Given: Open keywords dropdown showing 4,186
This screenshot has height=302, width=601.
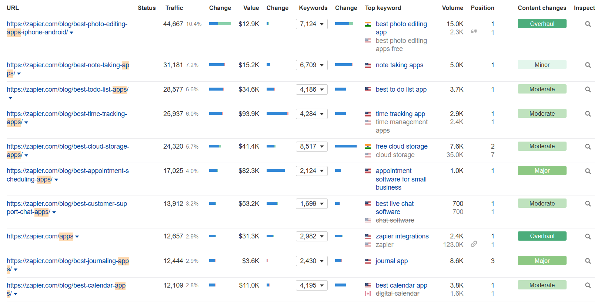Looking at the screenshot, I should [x=312, y=89].
